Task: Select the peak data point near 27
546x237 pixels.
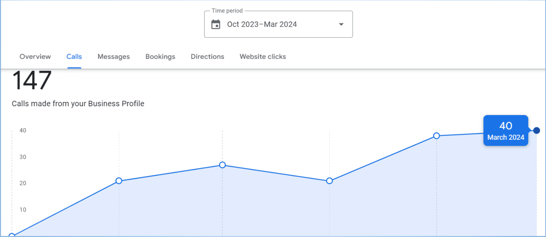Action: [x=222, y=165]
